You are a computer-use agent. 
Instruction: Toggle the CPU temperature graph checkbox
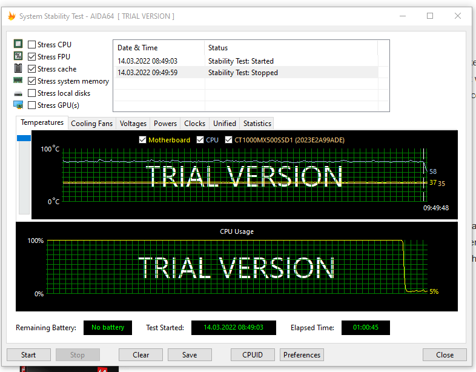[x=200, y=140]
